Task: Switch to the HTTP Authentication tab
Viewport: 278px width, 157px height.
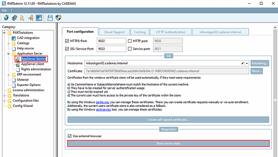Action: tap(171, 32)
